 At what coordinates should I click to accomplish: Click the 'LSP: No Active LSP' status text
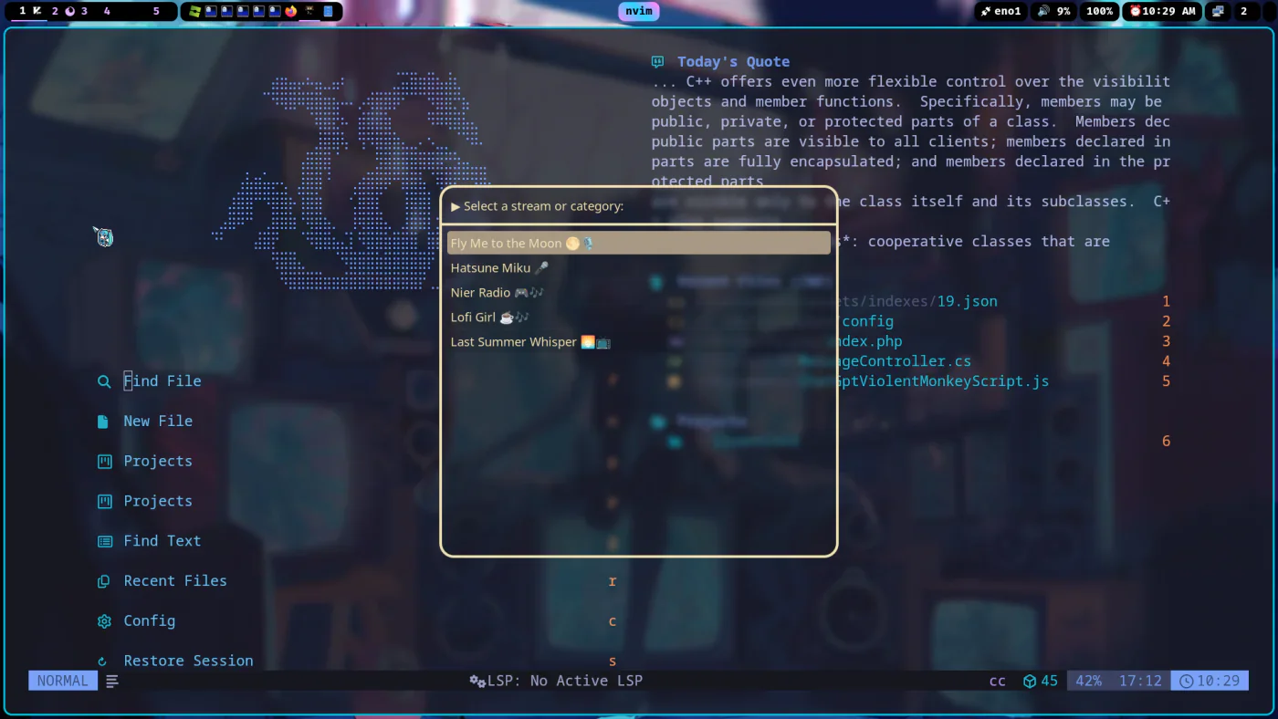pyautogui.click(x=565, y=681)
